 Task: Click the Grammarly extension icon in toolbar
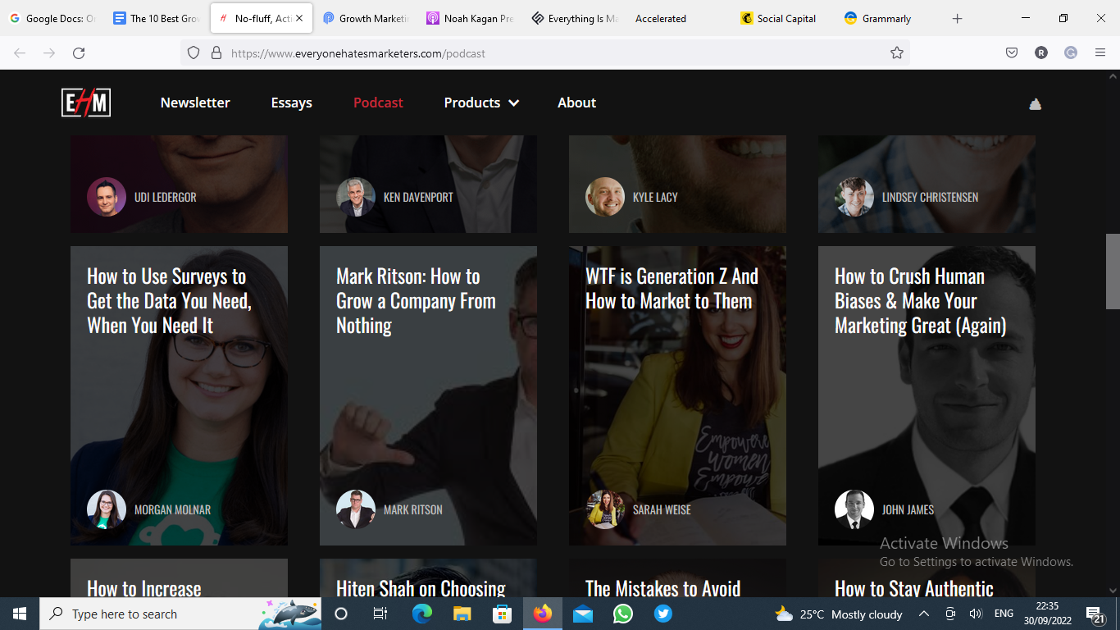[1071, 53]
